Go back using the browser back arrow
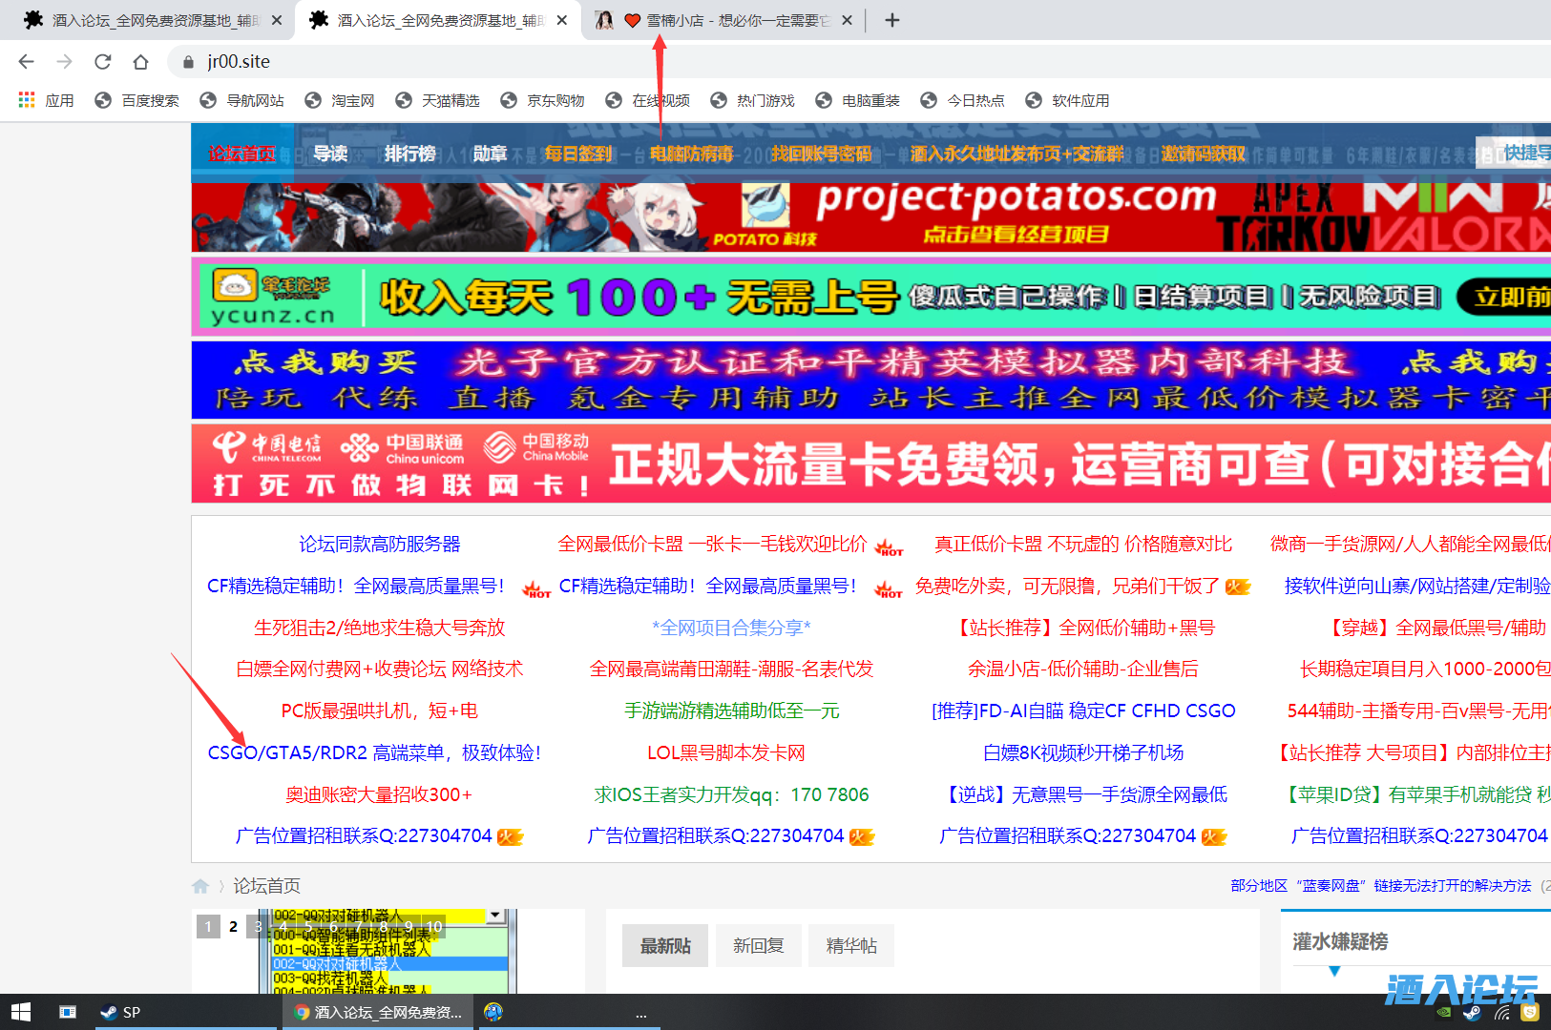This screenshot has width=1551, height=1030. tap(26, 61)
